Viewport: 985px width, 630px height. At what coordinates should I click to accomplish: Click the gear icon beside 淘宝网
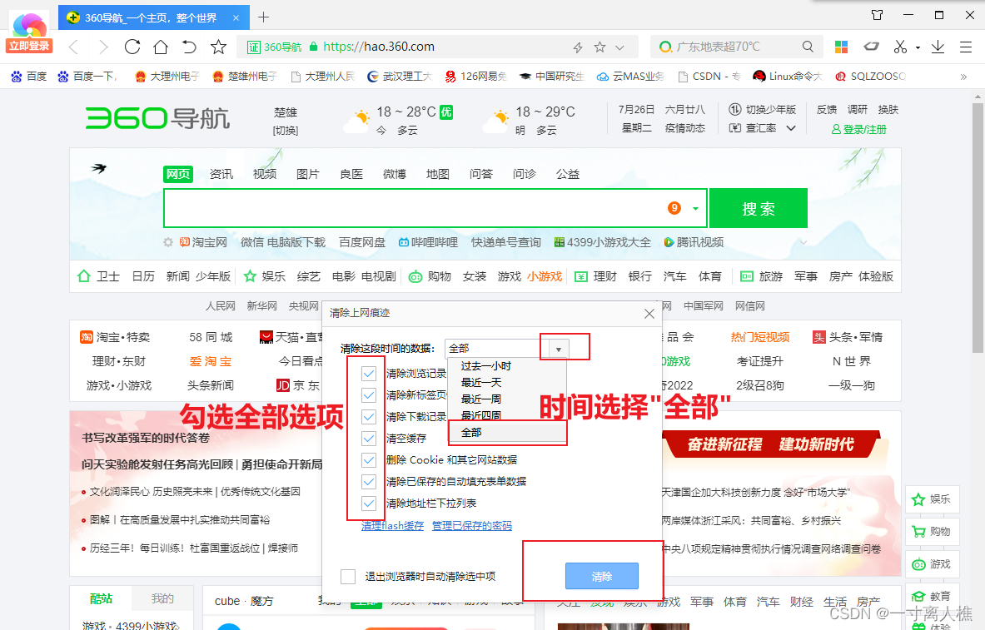(167, 242)
